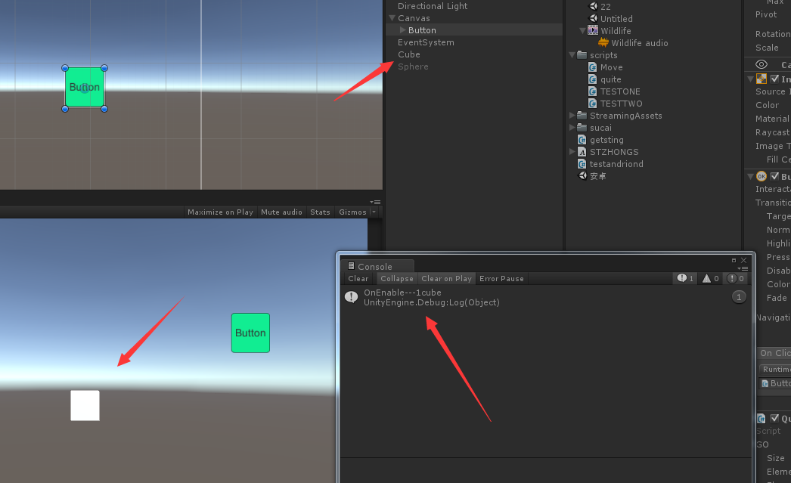Select the green Button in Scene view

85,87
